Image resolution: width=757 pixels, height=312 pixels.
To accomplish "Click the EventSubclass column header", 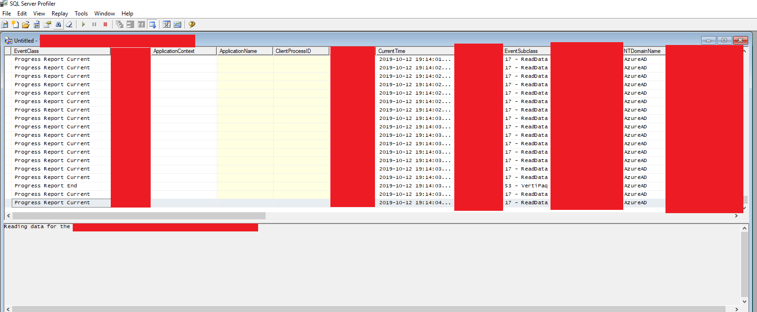I will click(x=527, y=51).
